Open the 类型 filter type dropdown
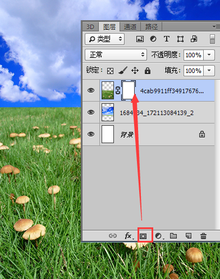The height and width of the screenshot is (279, 220). (x=105, y=39)
